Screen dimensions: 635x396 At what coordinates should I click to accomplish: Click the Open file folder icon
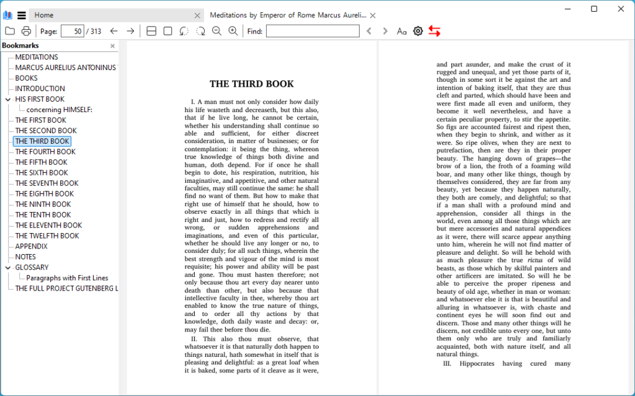[x=10, y=31]
